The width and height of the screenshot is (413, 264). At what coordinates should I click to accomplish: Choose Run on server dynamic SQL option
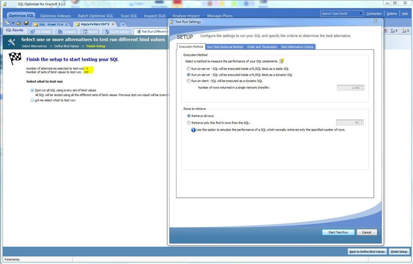pos(188,75)
